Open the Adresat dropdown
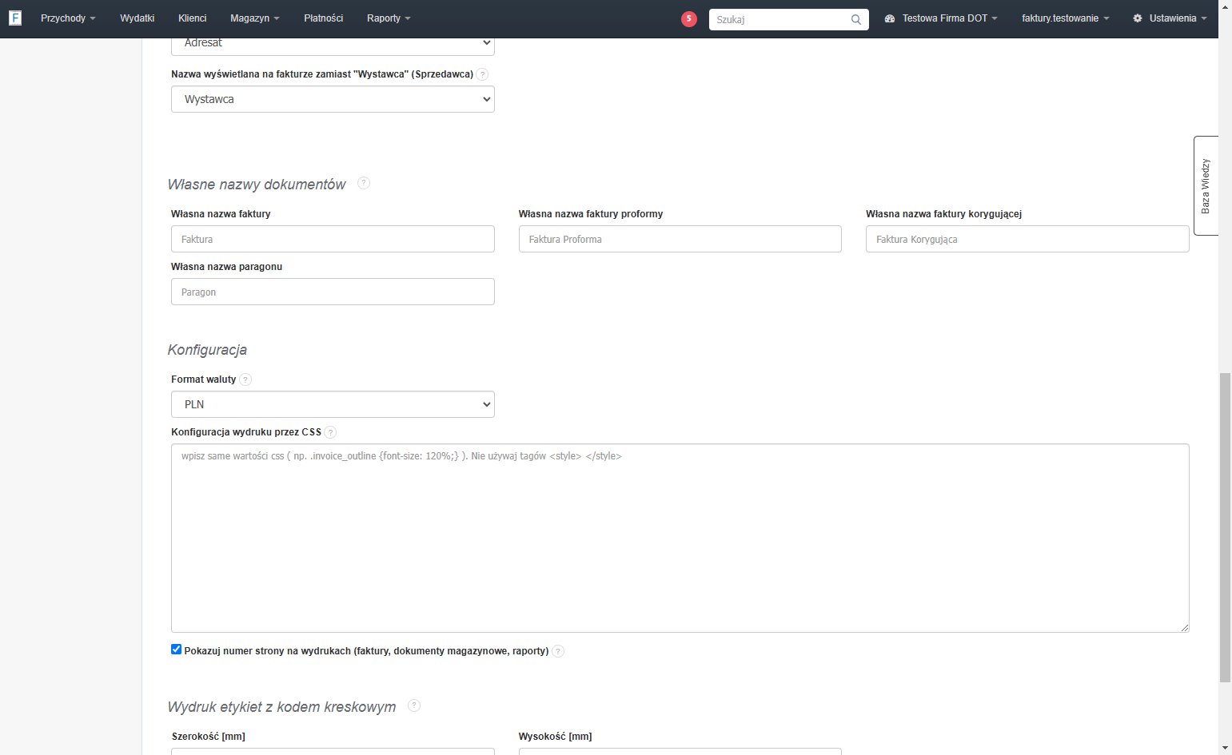Screen dimensions: 1232x755 click(333, 45)
